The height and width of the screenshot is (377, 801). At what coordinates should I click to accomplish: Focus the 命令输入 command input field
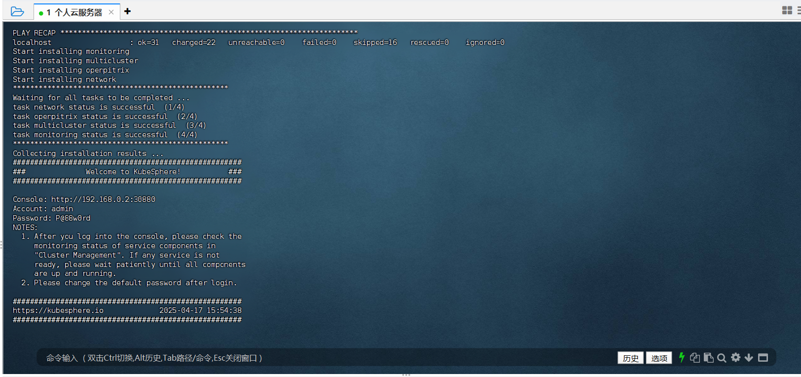(326, 358)
